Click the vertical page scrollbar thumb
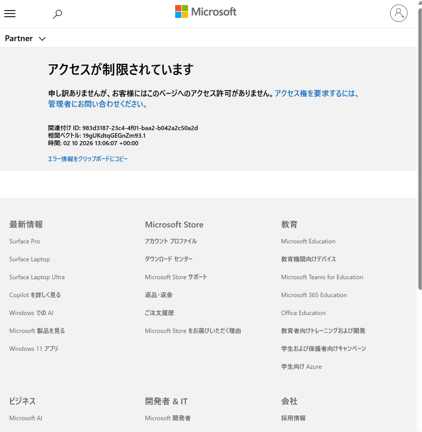 coord(420,149)
